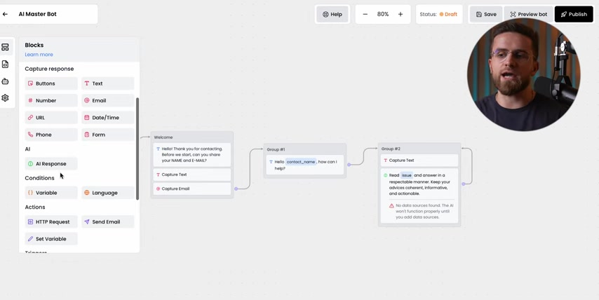This screenshot has width=599, height=300.
Task: Click the Welcome group output connector
Action: coord(236,189)
